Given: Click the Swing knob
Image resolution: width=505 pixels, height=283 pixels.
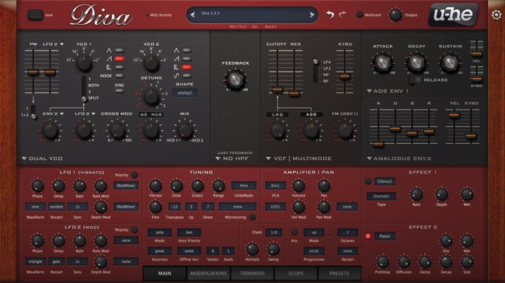Looking at the screenshot, I should 273,249.
